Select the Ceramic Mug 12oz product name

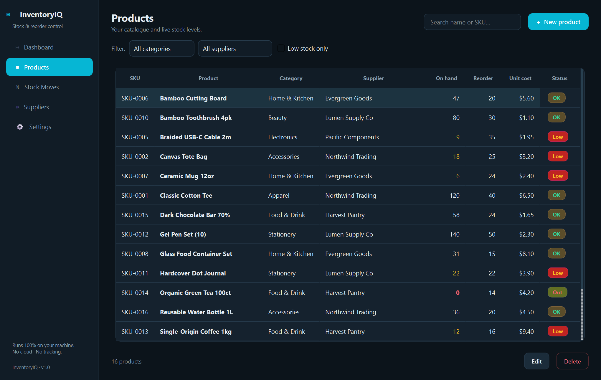pyautogui.click(x=187, y=176)
